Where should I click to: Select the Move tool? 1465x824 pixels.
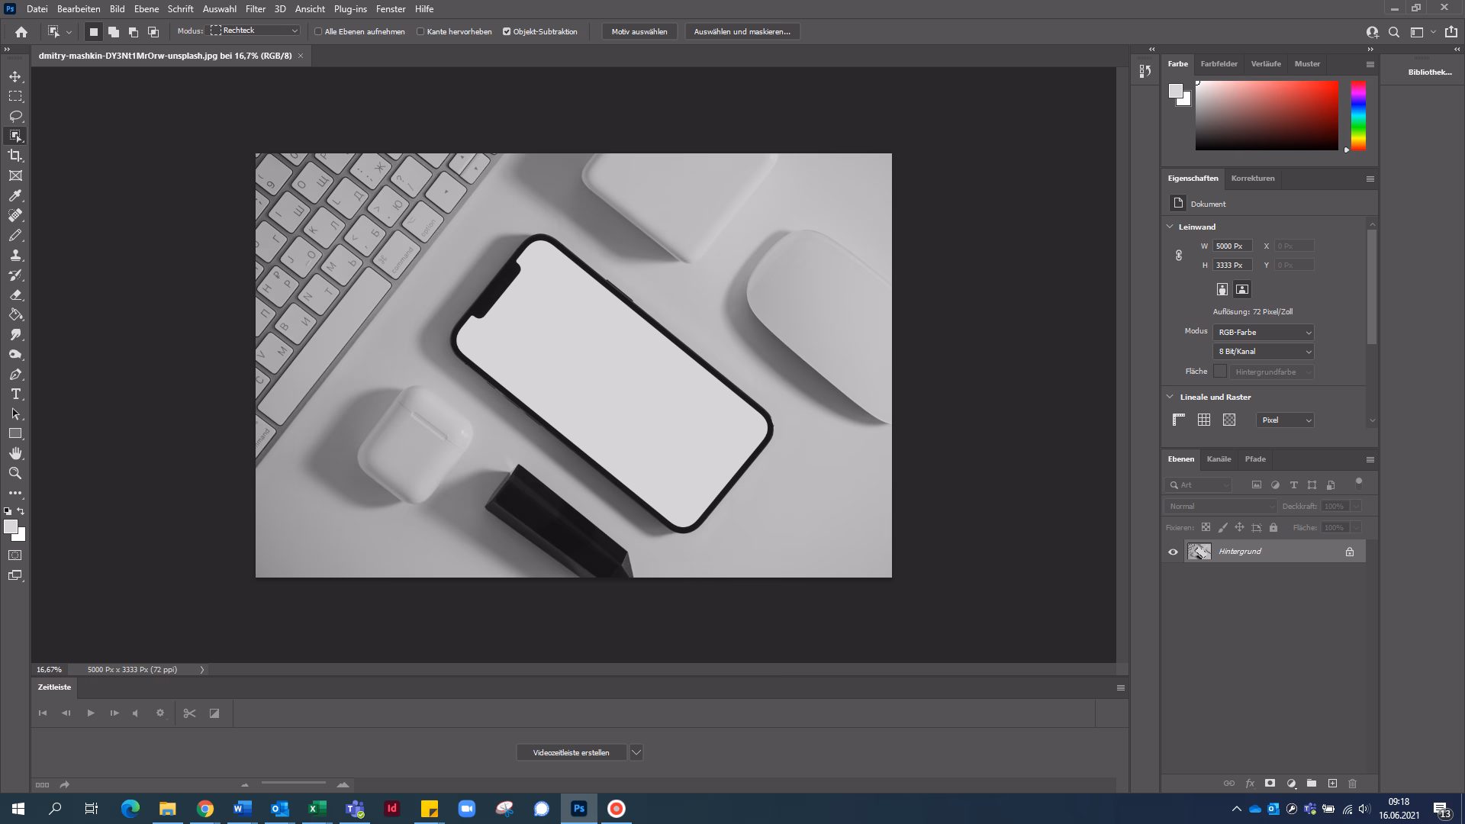15,76
